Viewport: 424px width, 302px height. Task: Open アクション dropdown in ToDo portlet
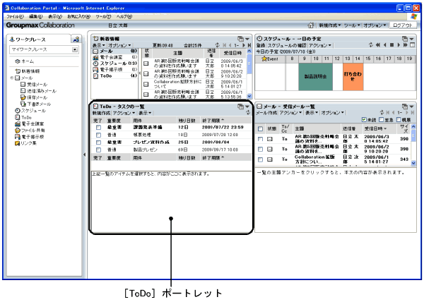point(124,113)
